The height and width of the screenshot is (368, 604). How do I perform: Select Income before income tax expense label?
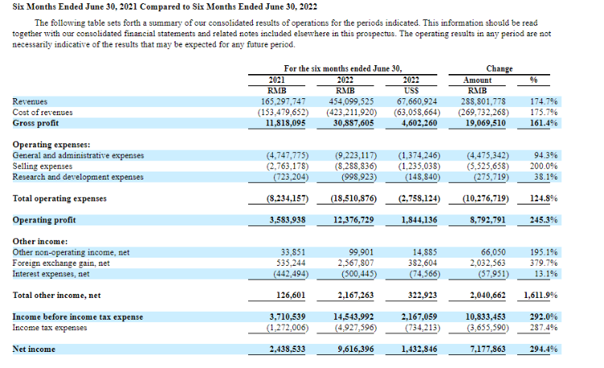coord(78,317)
